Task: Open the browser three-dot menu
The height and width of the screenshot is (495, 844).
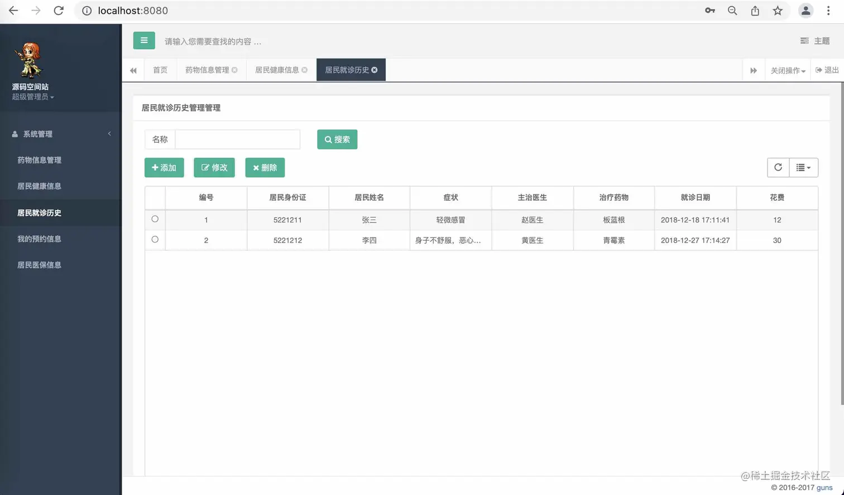Action: 828,11
